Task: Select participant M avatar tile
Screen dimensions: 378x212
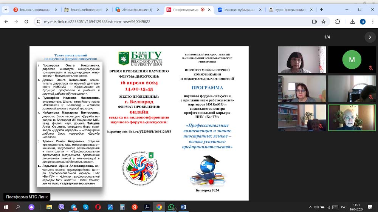Action: coord(352,60)
